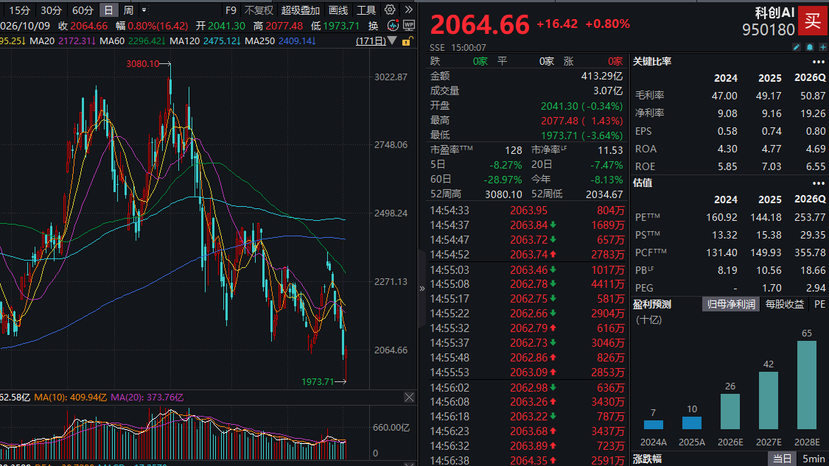Open the pulse monitor icon with red dot
The height and width of the screenshot is (466, 829).
(x=393, y=25)
